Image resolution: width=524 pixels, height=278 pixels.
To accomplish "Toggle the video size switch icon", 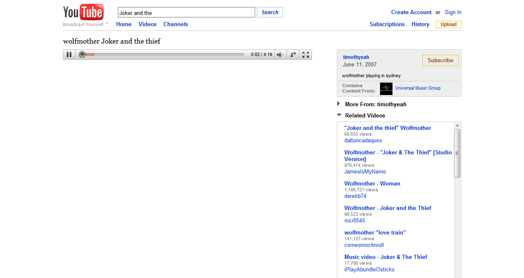I will [293, 55].
